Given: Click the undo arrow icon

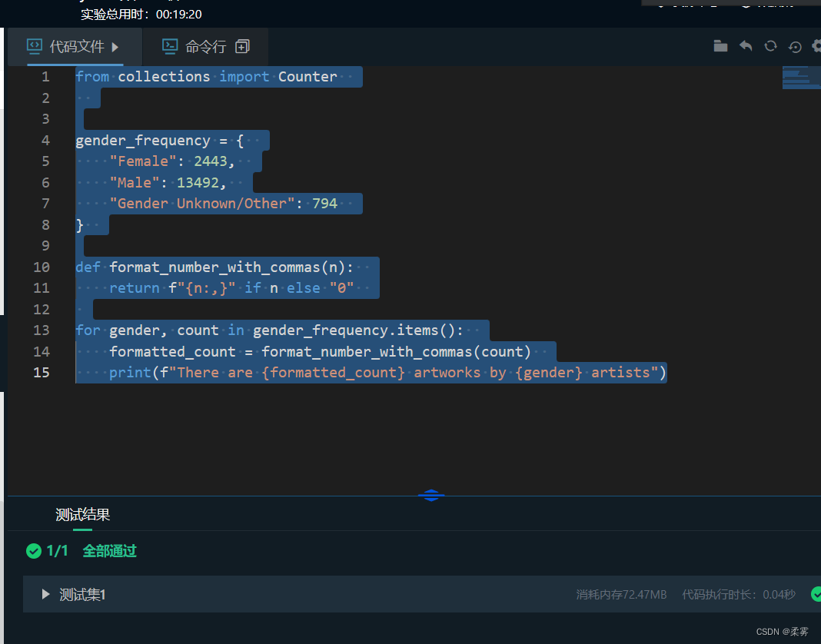Looking at the screenshot, I should (x=746, y=46).
